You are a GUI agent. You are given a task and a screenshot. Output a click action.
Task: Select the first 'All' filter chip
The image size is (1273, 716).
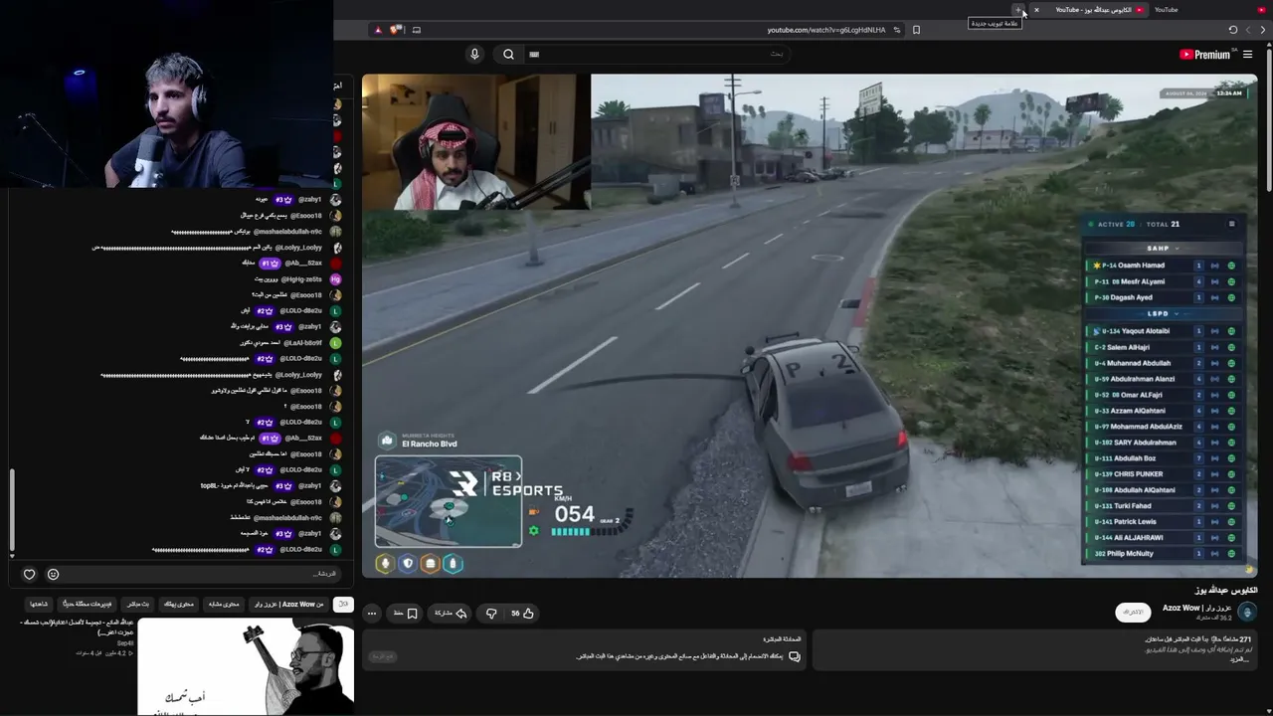tap(343, 604)
